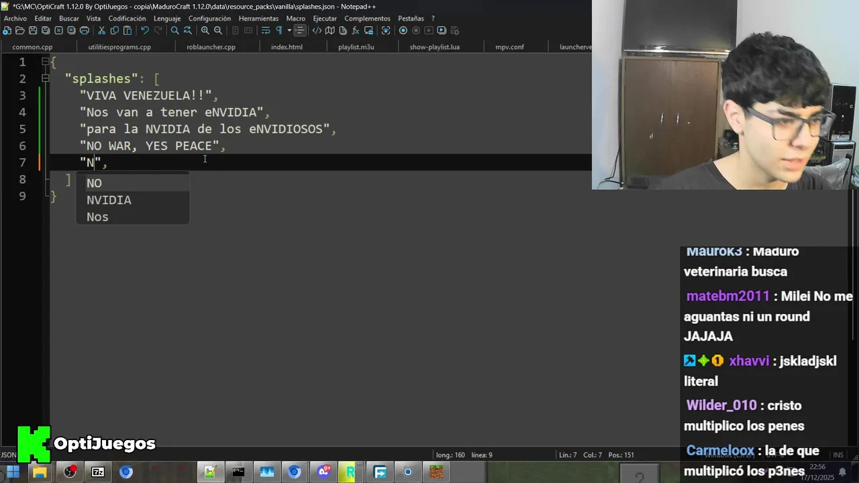Image resolution: width=859 pixels, height=483 pixels.
Task: Open the Buscar menu
Action: click(69, 18)
